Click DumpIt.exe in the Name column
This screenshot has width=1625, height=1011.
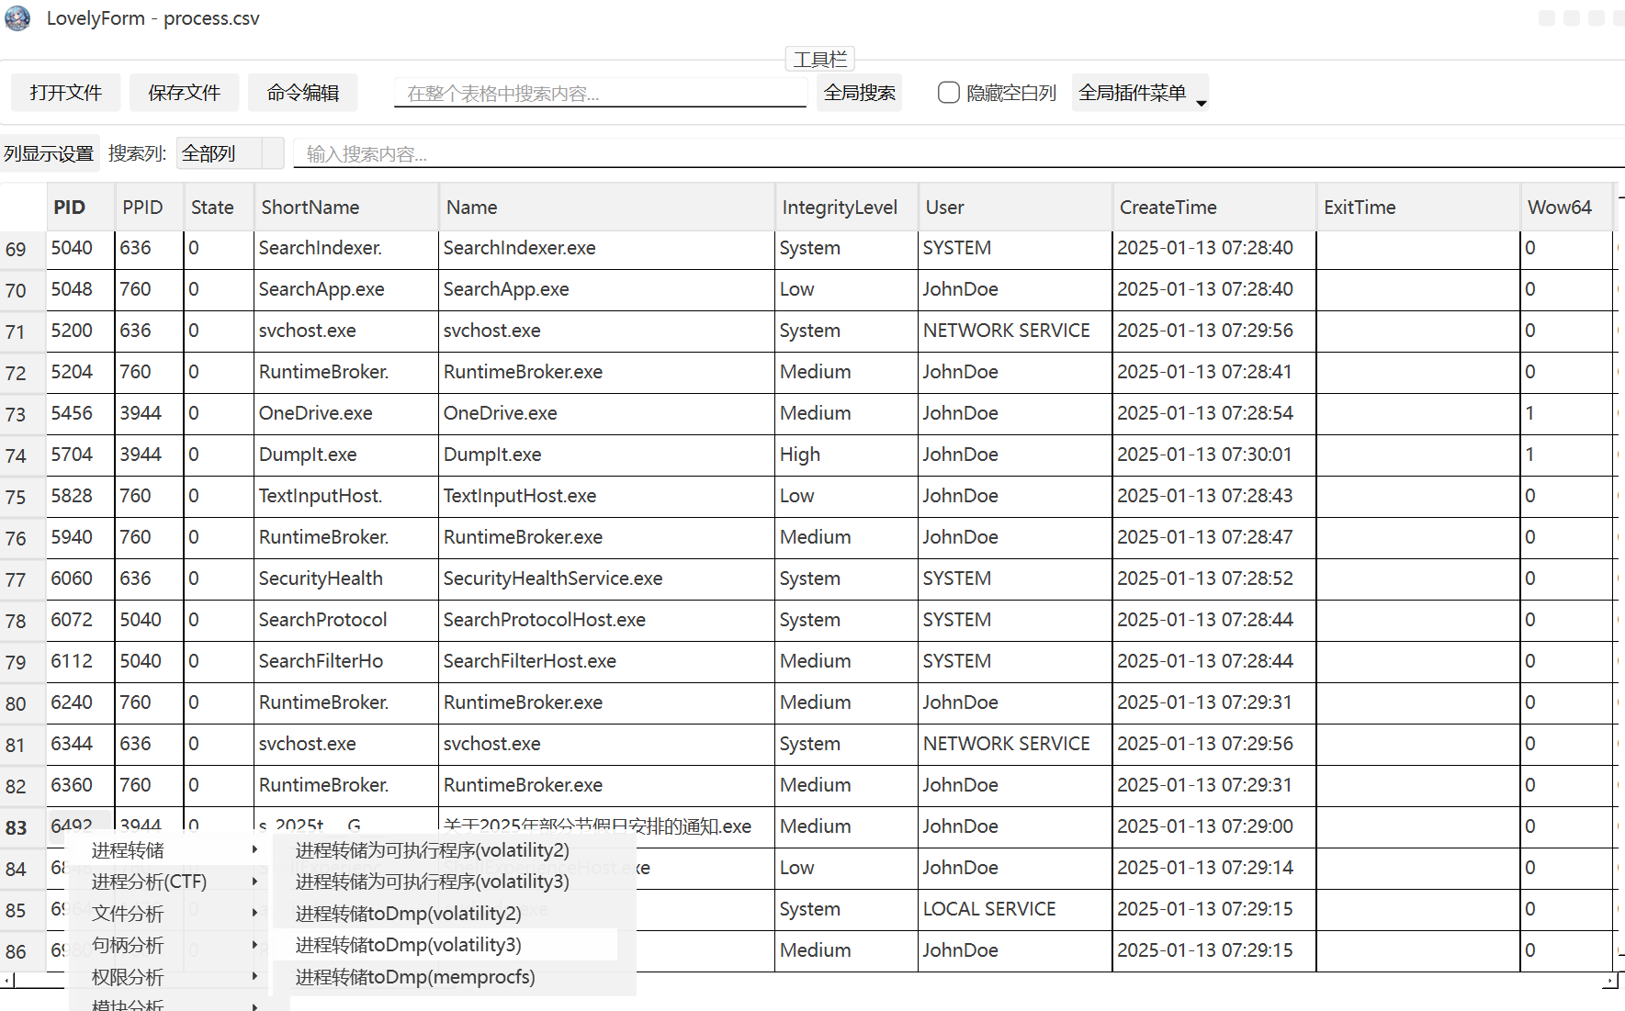click(606, 455)
